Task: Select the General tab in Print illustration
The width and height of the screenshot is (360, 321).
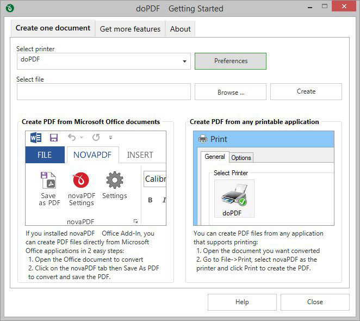Action: (x=215, y=157)
